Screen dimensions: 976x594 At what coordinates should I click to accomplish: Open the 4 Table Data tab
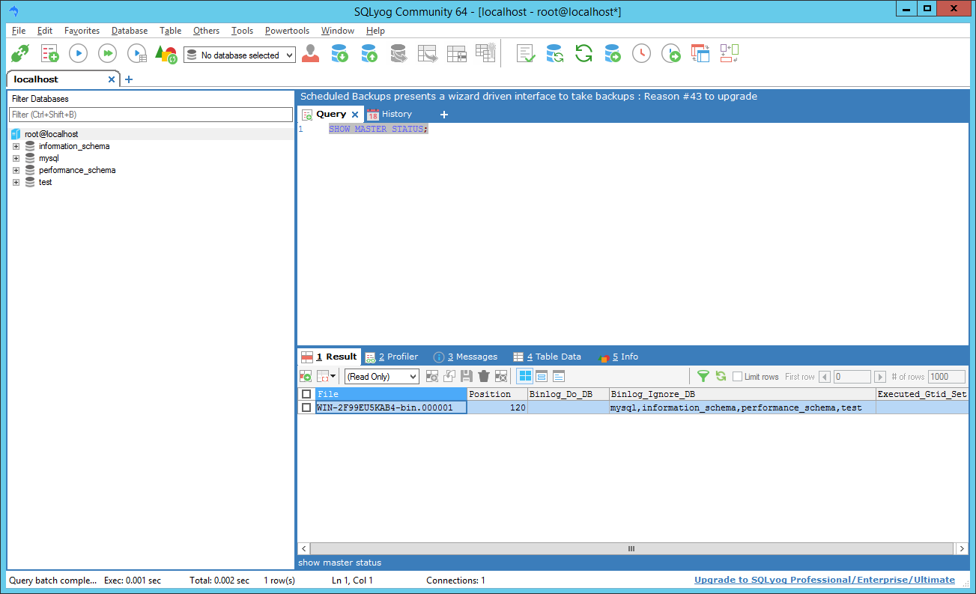548,357
